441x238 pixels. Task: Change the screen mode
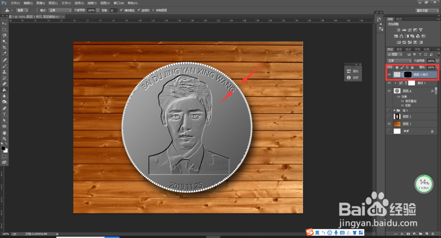click(4, 162)
